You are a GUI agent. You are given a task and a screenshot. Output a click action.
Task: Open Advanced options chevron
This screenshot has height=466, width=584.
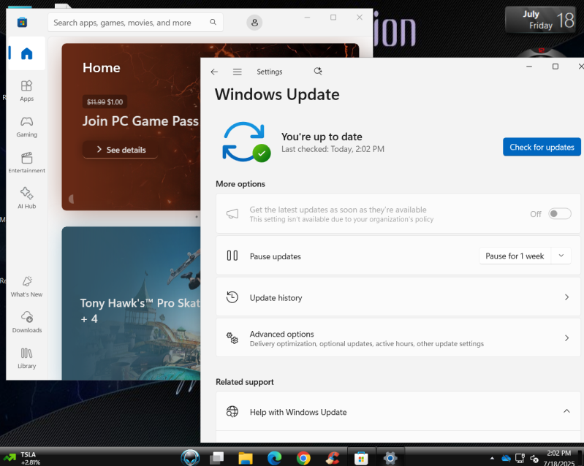[x=566, y=338]
